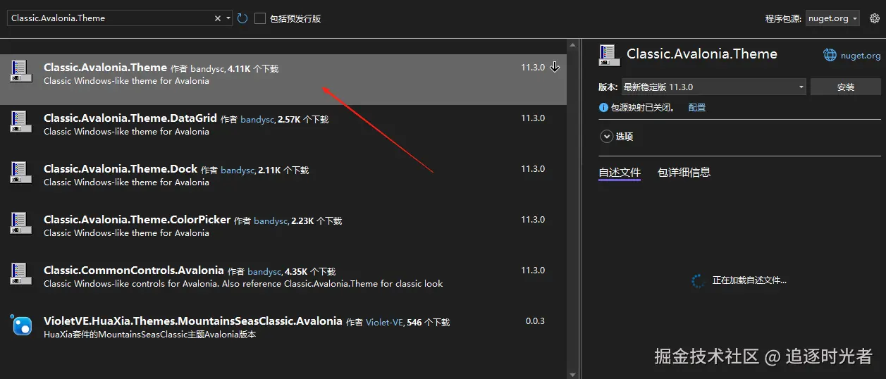Switch to the 包详细信息 tab

[x=684, y=172]
